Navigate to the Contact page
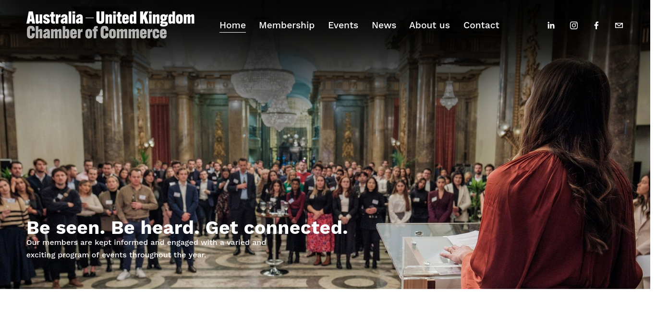Viewport: 656px width, 312px height. [481, 25]
